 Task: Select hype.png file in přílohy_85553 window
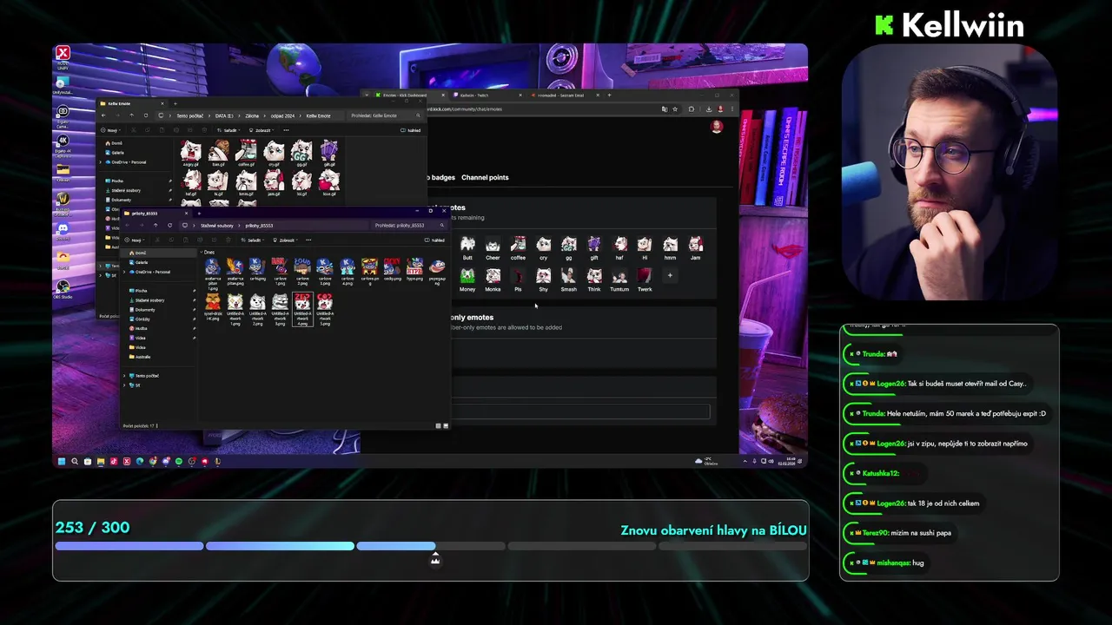415,270
